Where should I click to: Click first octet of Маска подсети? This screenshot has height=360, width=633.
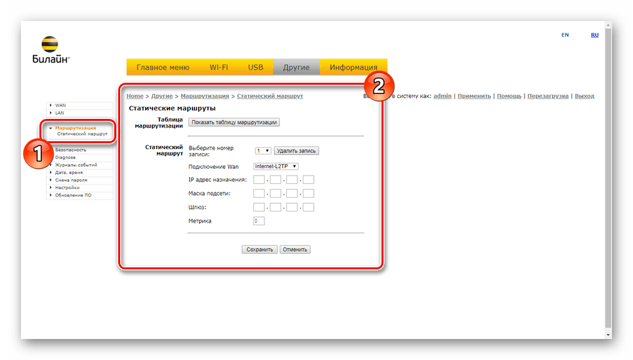tap(259, 194)
